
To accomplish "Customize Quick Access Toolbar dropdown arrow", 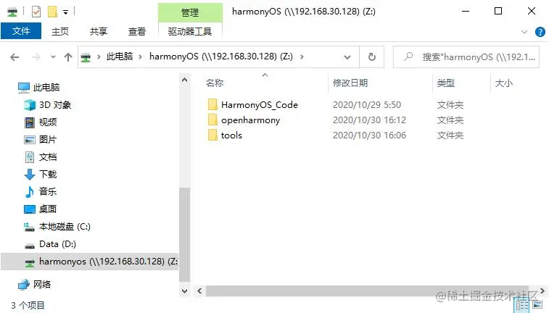I will click(x=65, y=12).
